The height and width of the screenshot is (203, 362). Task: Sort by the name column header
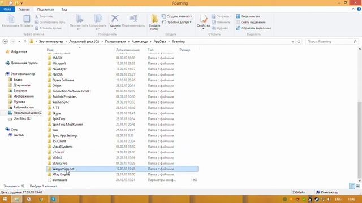pos(50,50)
